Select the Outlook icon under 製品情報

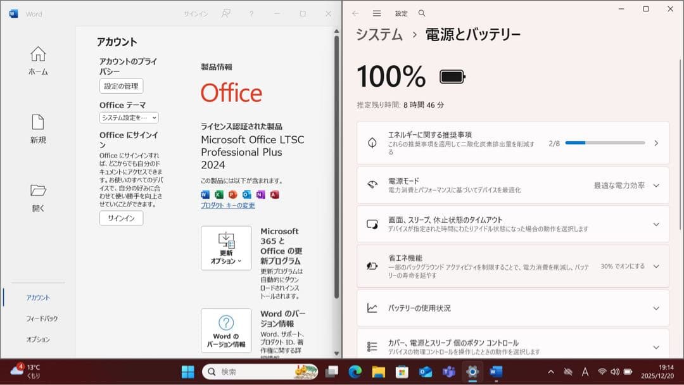246,194
